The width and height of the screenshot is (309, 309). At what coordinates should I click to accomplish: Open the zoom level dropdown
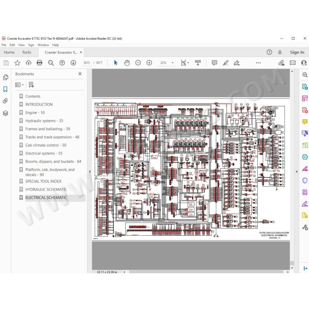point(173,63)
